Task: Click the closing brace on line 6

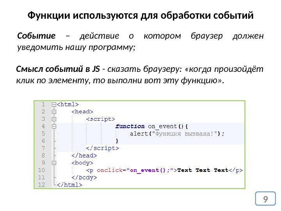Action: 117,141
